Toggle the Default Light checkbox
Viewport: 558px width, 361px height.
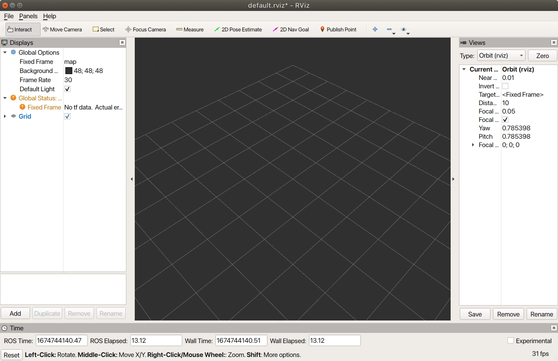[x=67, y=89]
